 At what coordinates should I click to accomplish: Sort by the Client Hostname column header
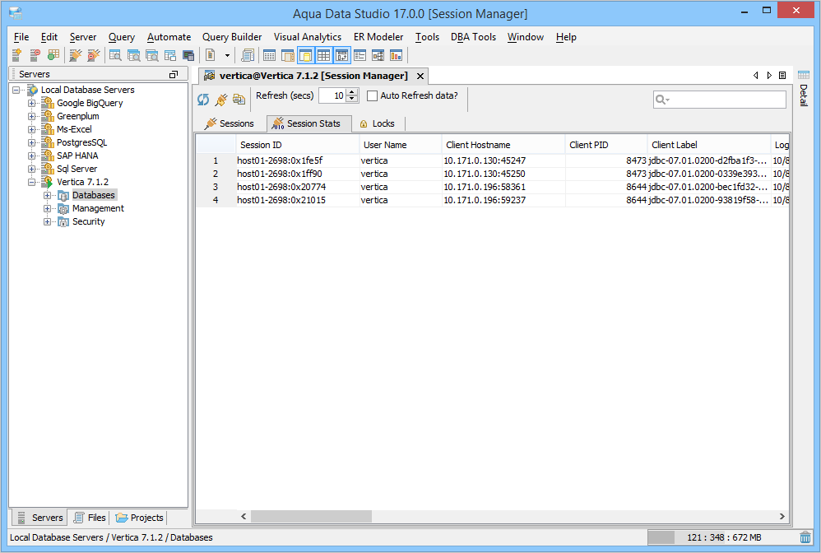tap(503, 145)
